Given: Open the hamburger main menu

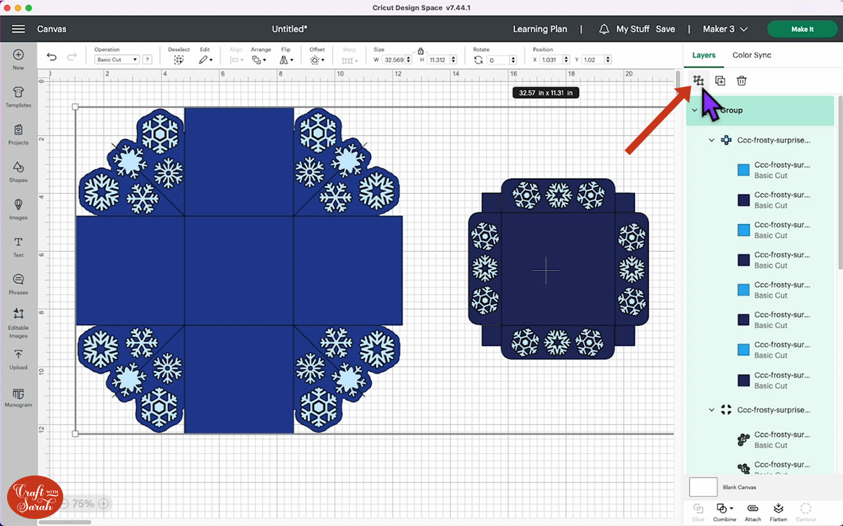Looking at the screenshot, I should coord(18,29).
